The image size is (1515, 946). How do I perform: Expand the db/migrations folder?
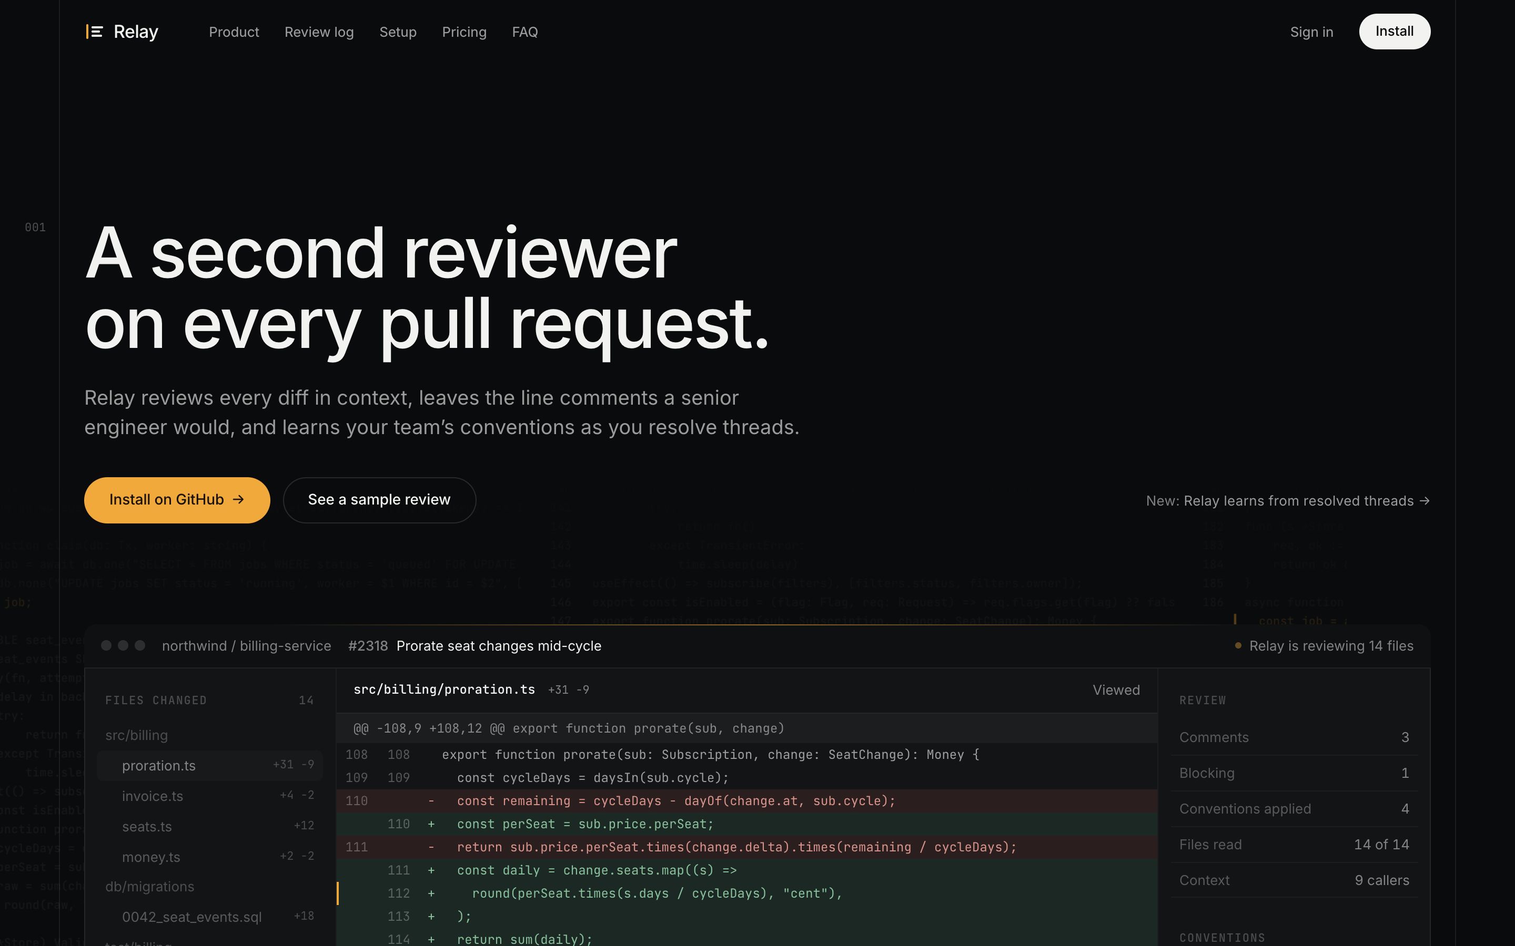click(149, 887)
